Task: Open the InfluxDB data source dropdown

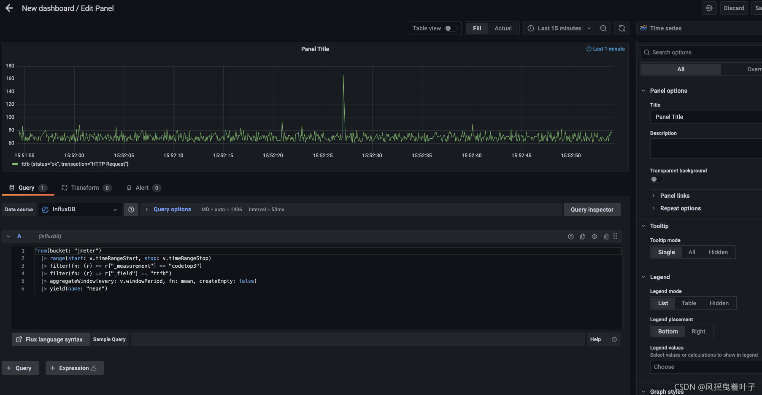Action: tap(80, 210)
